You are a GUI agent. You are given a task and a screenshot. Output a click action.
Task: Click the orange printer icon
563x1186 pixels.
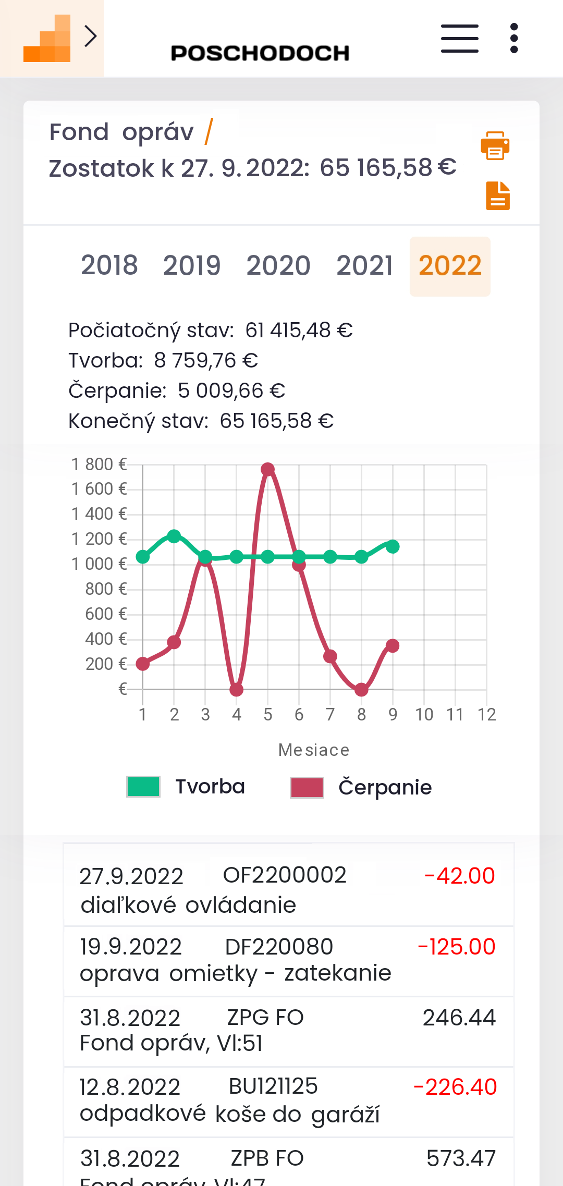click(x=495, y=145)
